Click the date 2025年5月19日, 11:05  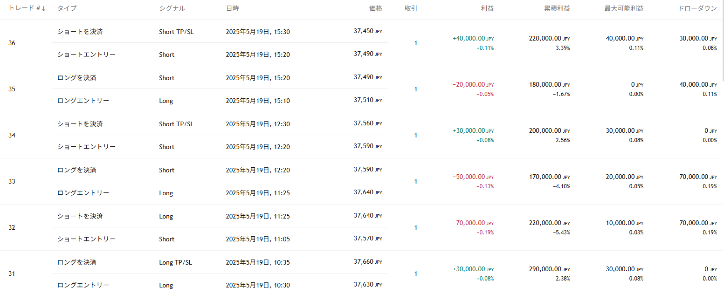[x=258, y=239]
